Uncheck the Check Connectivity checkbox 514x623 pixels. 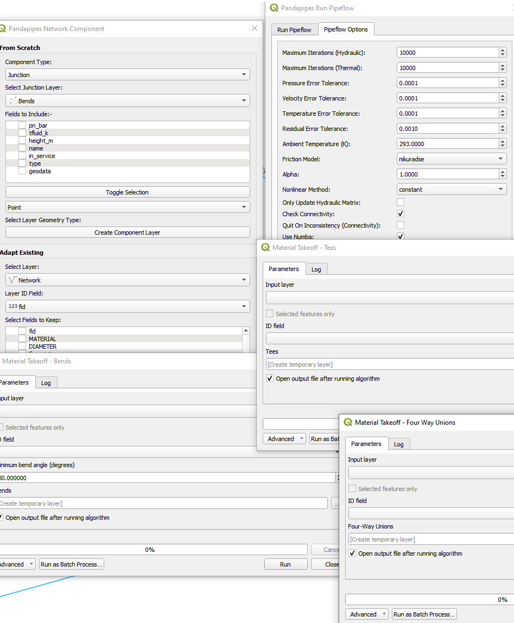pos(401,214)
